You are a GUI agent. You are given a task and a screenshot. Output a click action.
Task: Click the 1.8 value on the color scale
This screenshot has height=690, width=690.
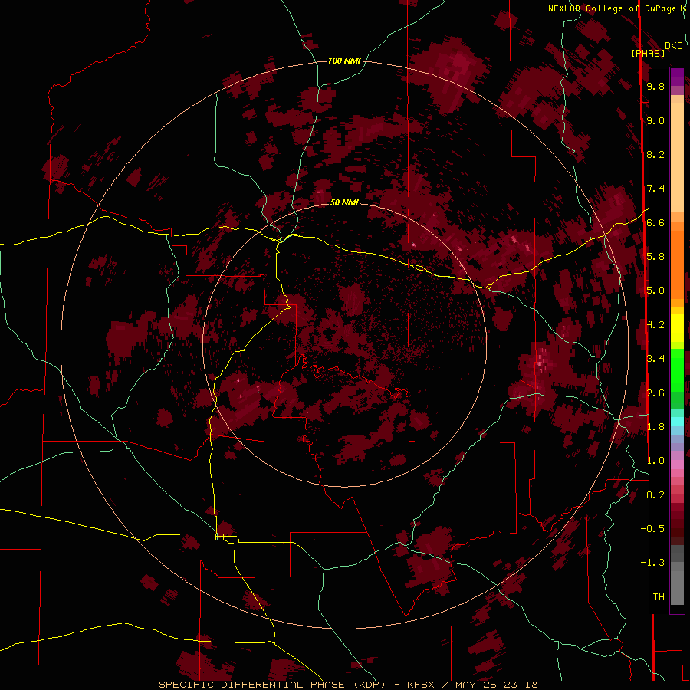[655, 427]
